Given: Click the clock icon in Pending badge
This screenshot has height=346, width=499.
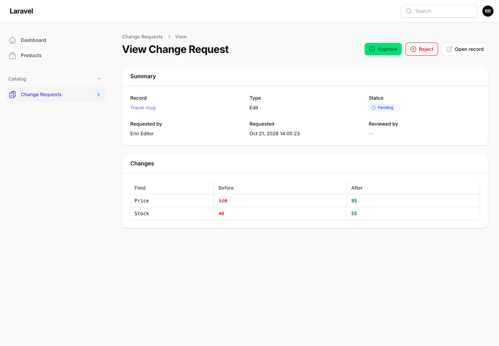Looking at the screenshot, I should 374,108.
